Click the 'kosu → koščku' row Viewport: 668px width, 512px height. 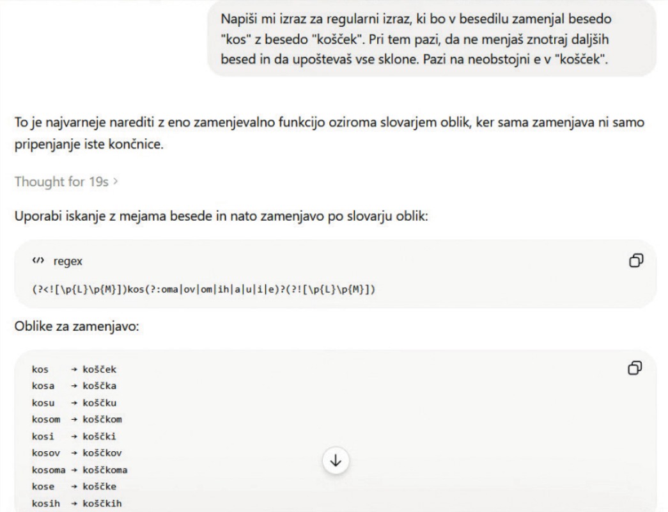(x=74, y=403)
